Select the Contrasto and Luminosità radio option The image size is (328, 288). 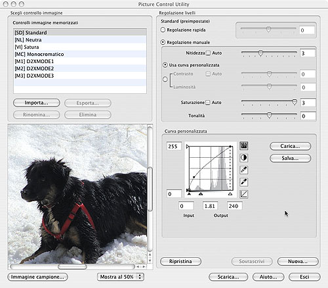pyautogui.click(x=165, y=79)
